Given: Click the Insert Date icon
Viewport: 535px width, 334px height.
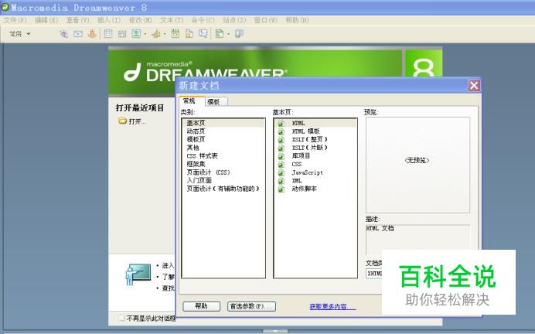Looking at the screenshot, I should tap(175, 33).
